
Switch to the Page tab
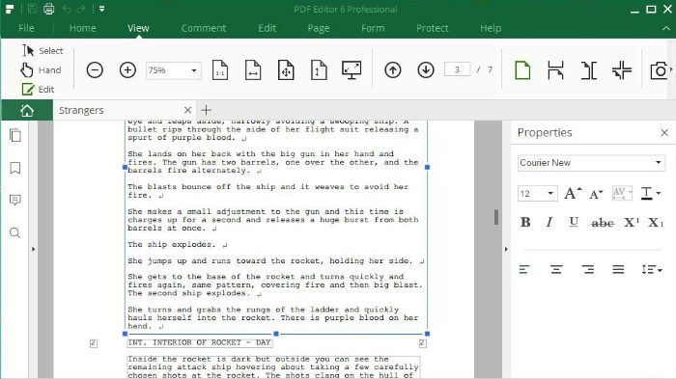[x=319, y=28]
